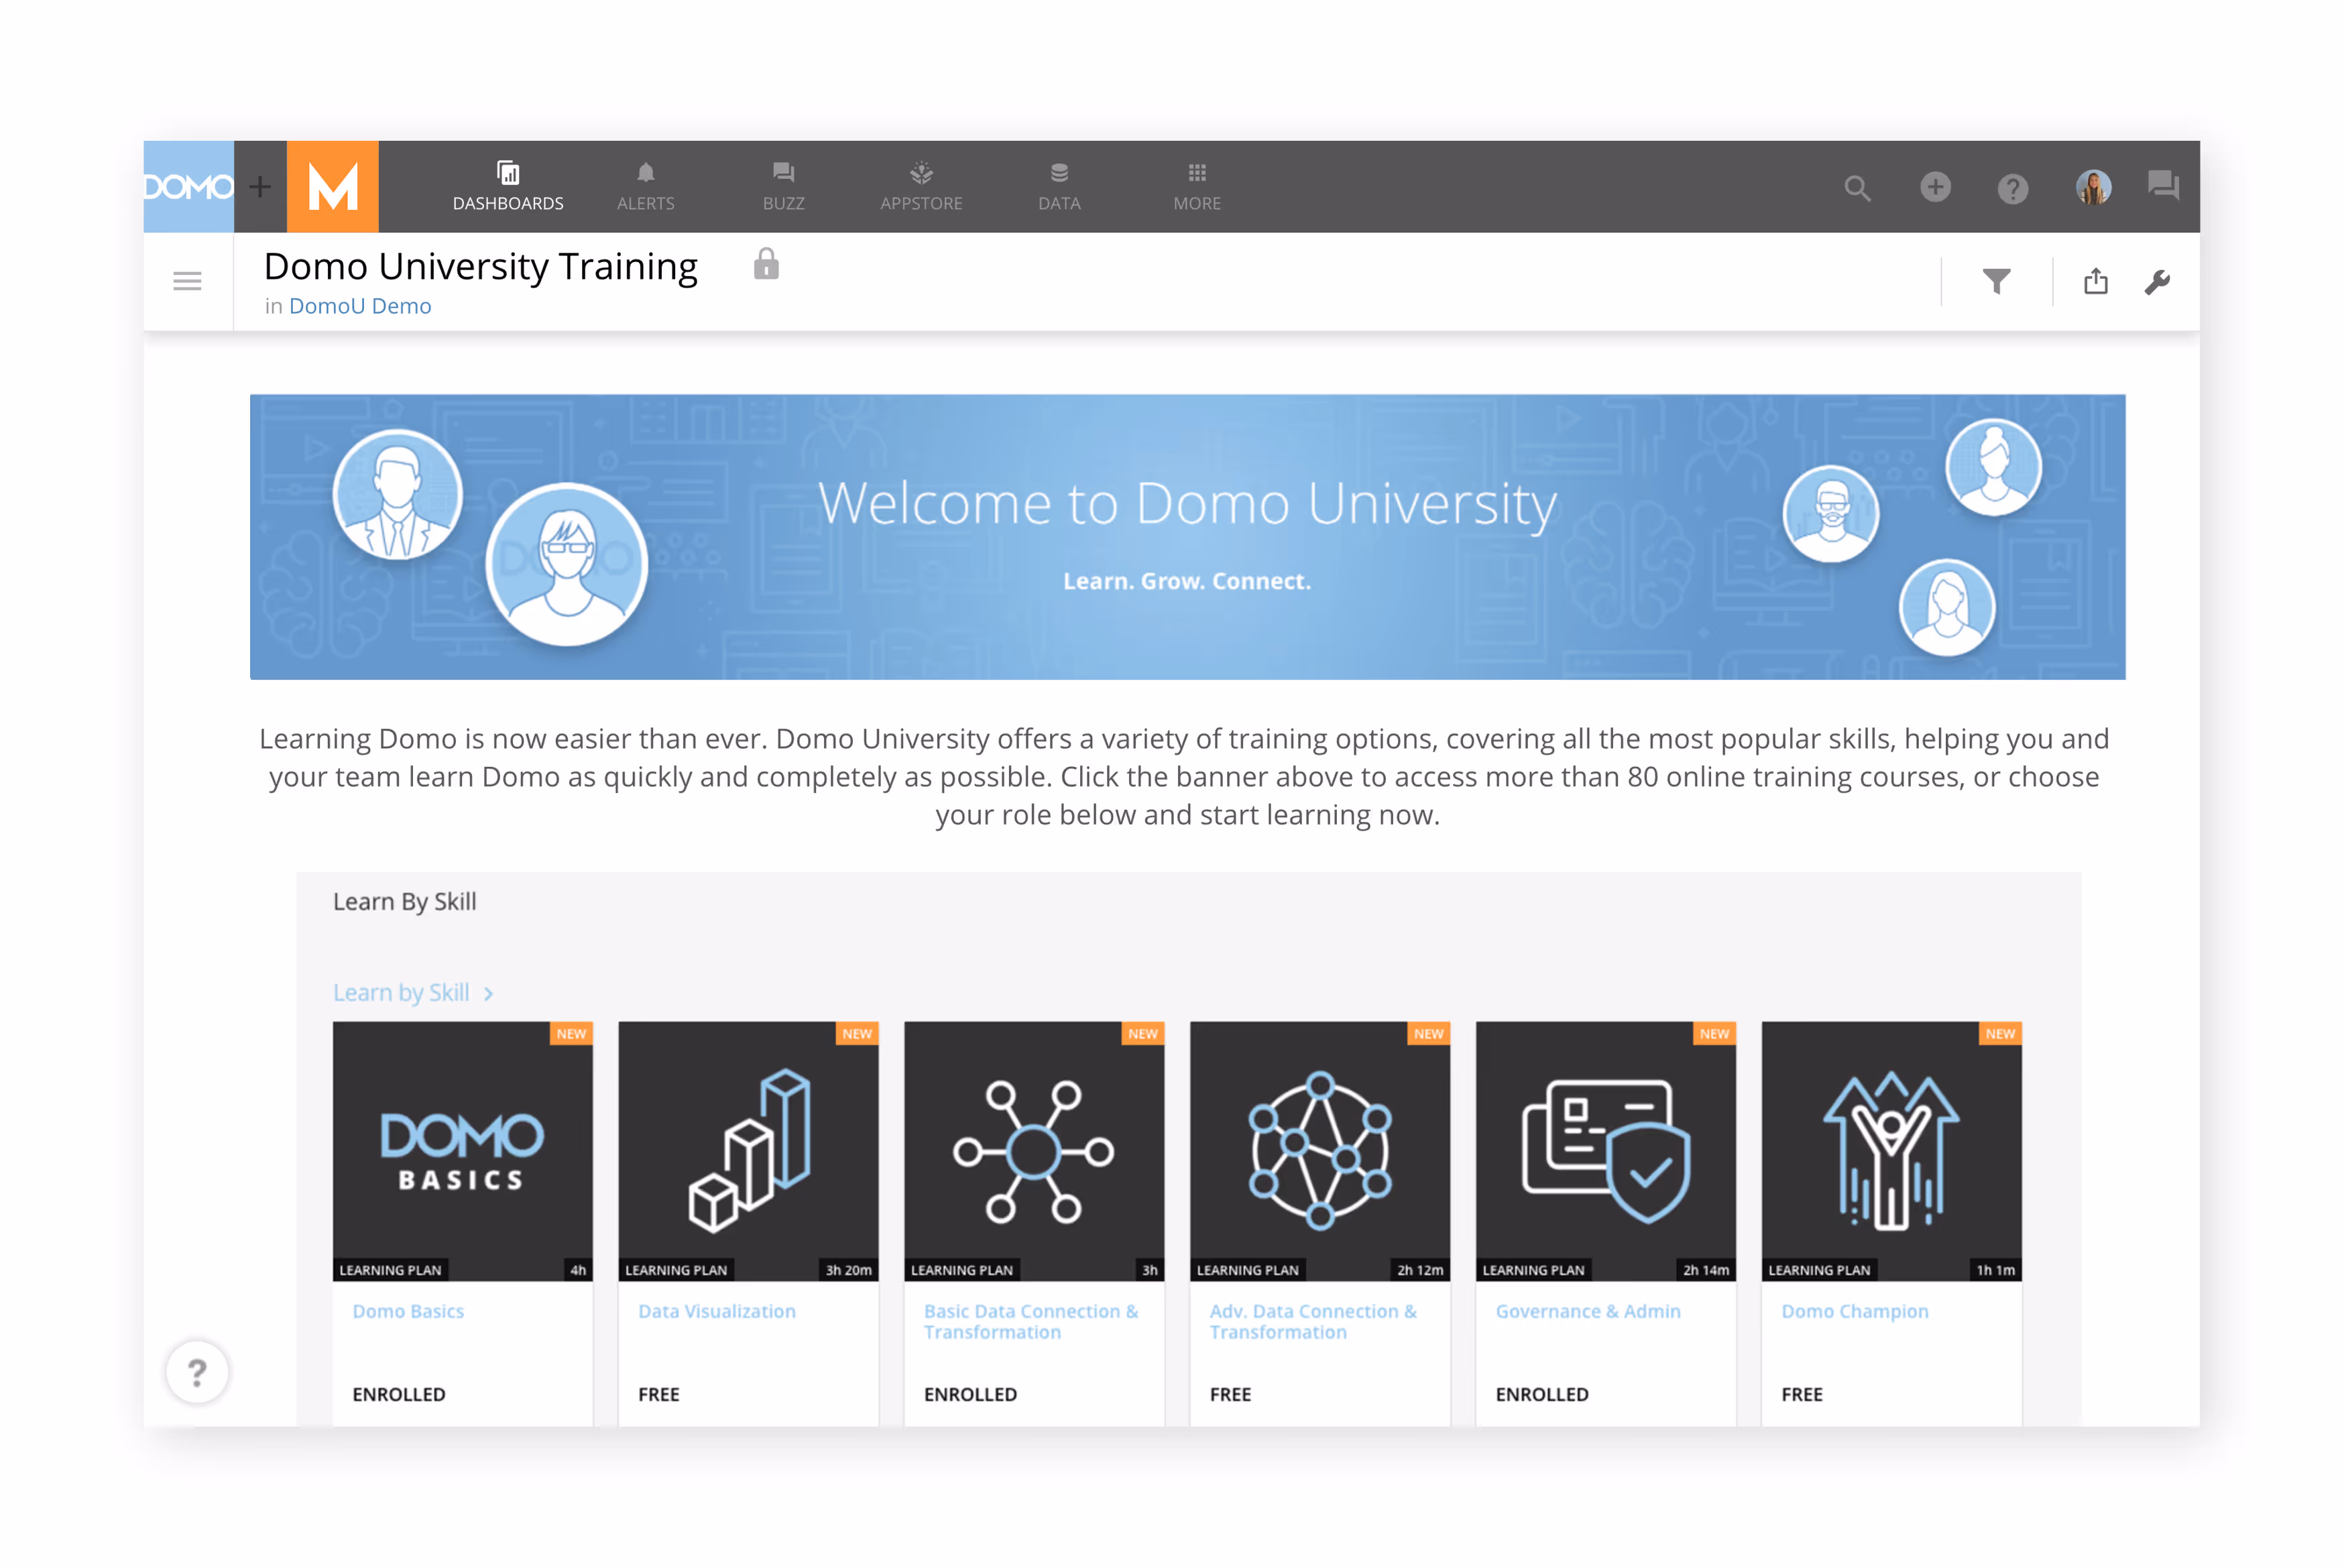
Task: Expand the More menu
Action: 1197,187
